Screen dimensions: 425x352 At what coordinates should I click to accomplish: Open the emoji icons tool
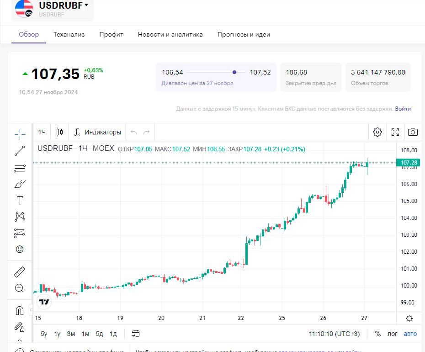click(20, 249)
